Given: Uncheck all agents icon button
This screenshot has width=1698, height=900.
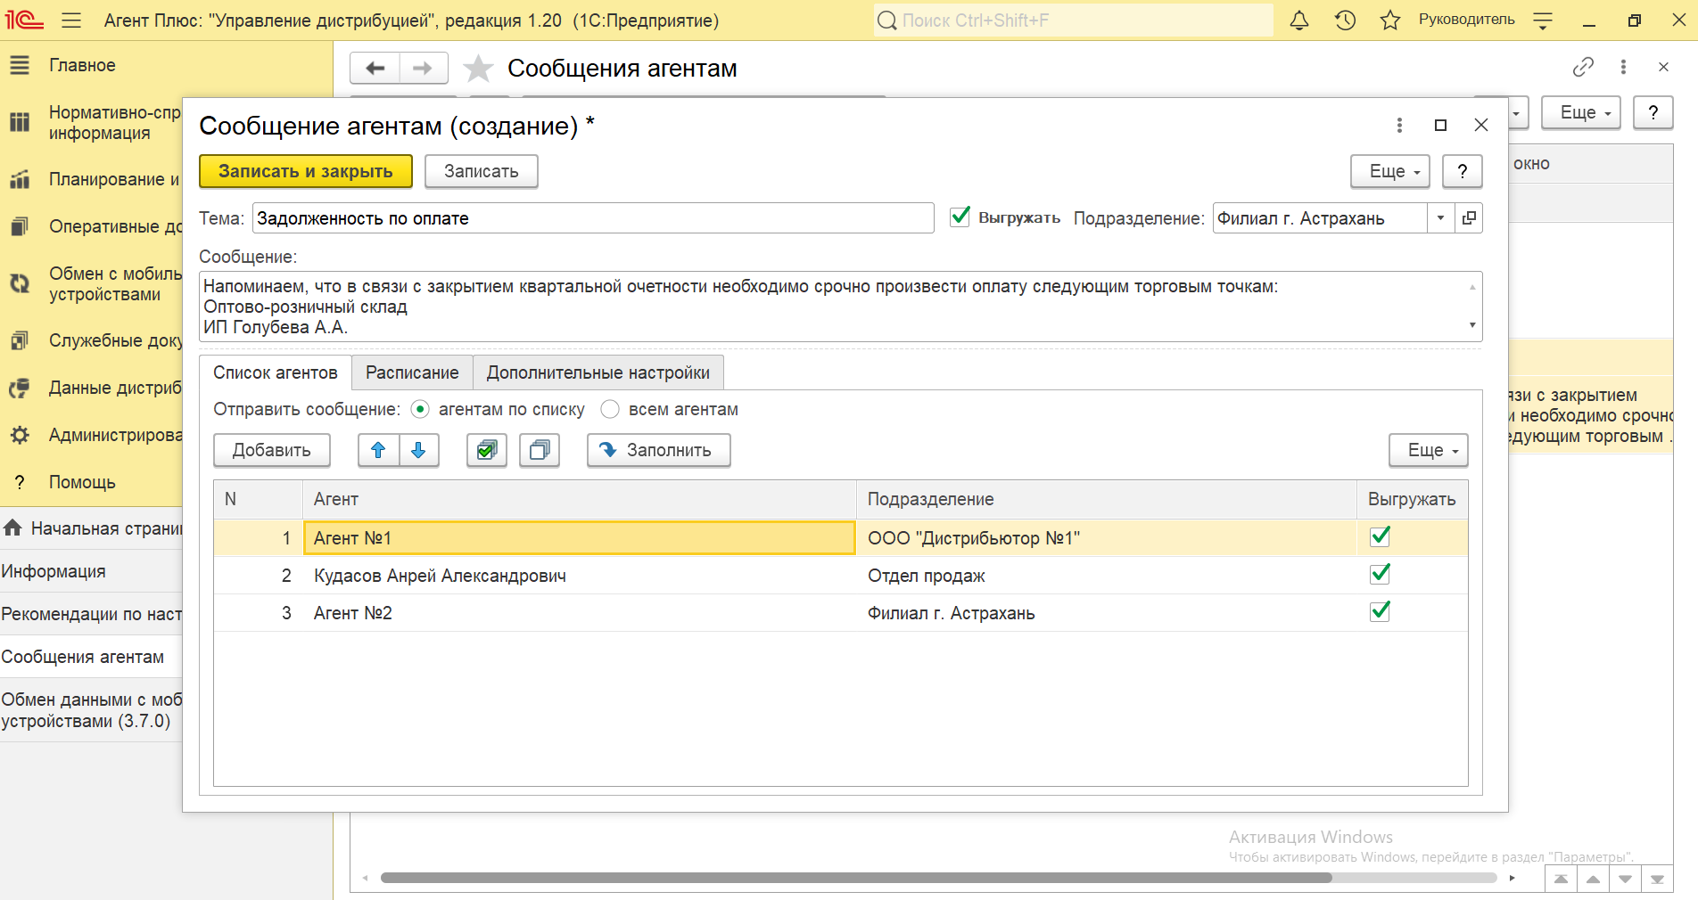Looking at the screenshot, I should click(540, 450).
